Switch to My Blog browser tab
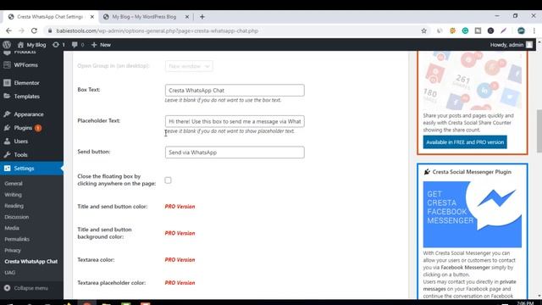 (144, 17)
